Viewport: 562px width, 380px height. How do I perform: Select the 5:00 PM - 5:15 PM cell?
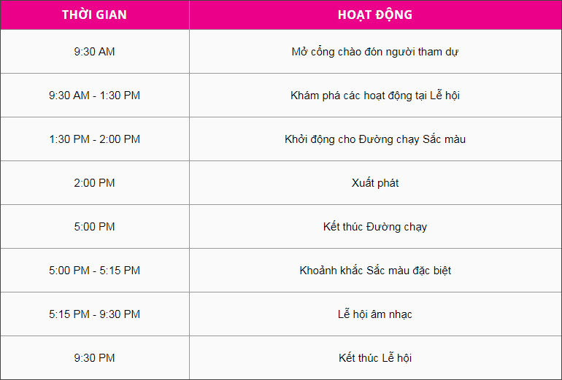coord(94,271)
